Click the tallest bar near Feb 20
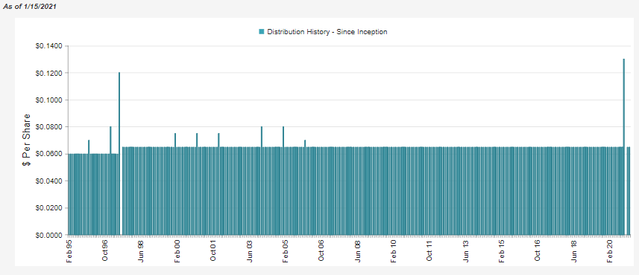This screenshot has height=275, width=639. click(x=623, y=146)
